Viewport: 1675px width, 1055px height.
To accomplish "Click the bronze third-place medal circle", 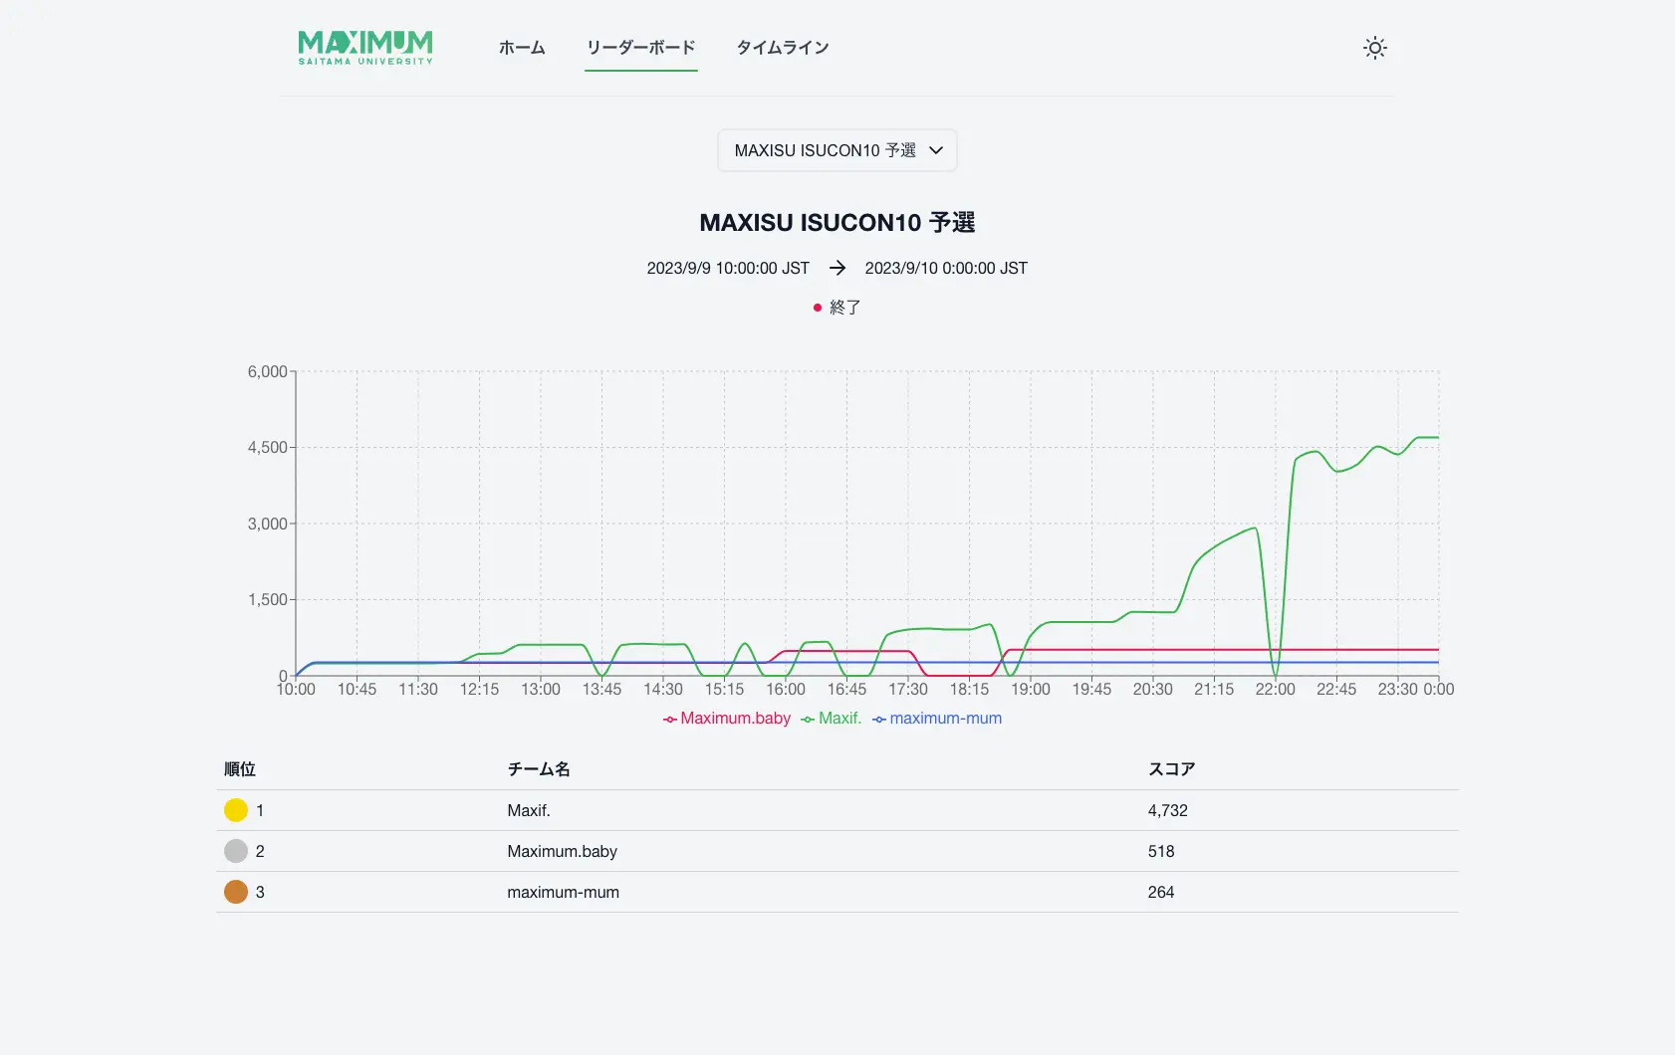I will tap(236, 892).
